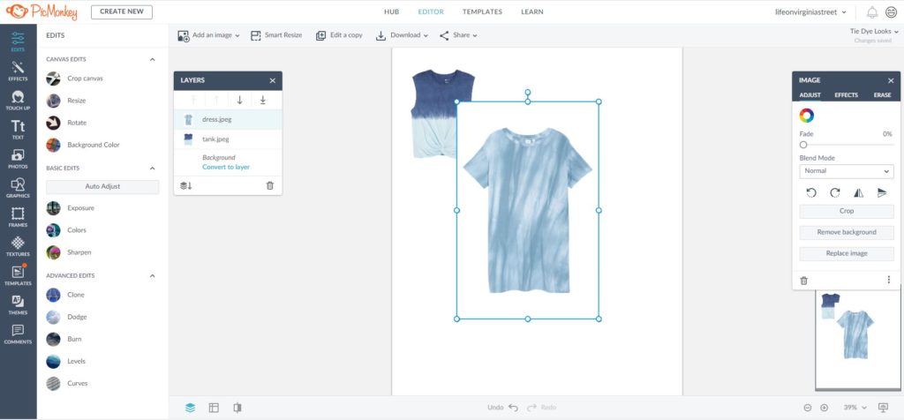This screenshot has height=420, width=904.
Task: Open the Blend Mode dropdown
Action: coord(846,171)
